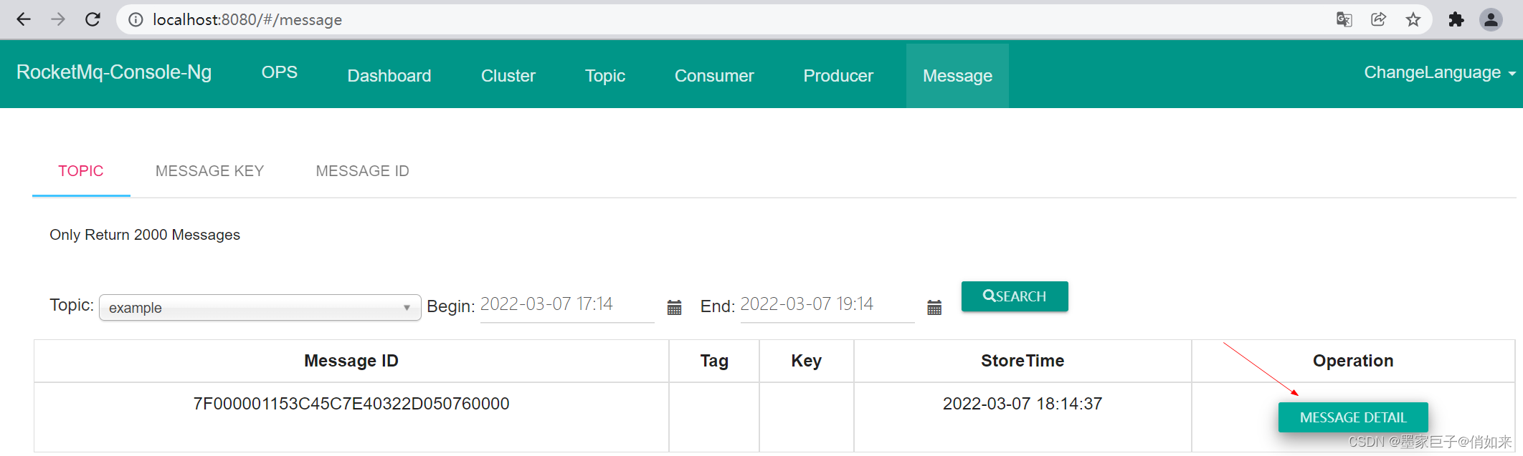Click the SEARCH button
This screenshot has height=456, width=1523.
click(1015, 296)
